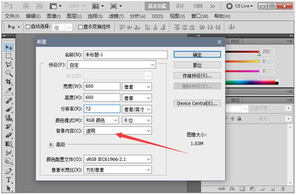Image resolution: width=296 pixels, height=195 pixels.
Task: Open the 高度 unit dropdown
Action: coord(137,98)
